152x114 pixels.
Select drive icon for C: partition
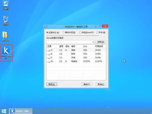pos(49,50)
